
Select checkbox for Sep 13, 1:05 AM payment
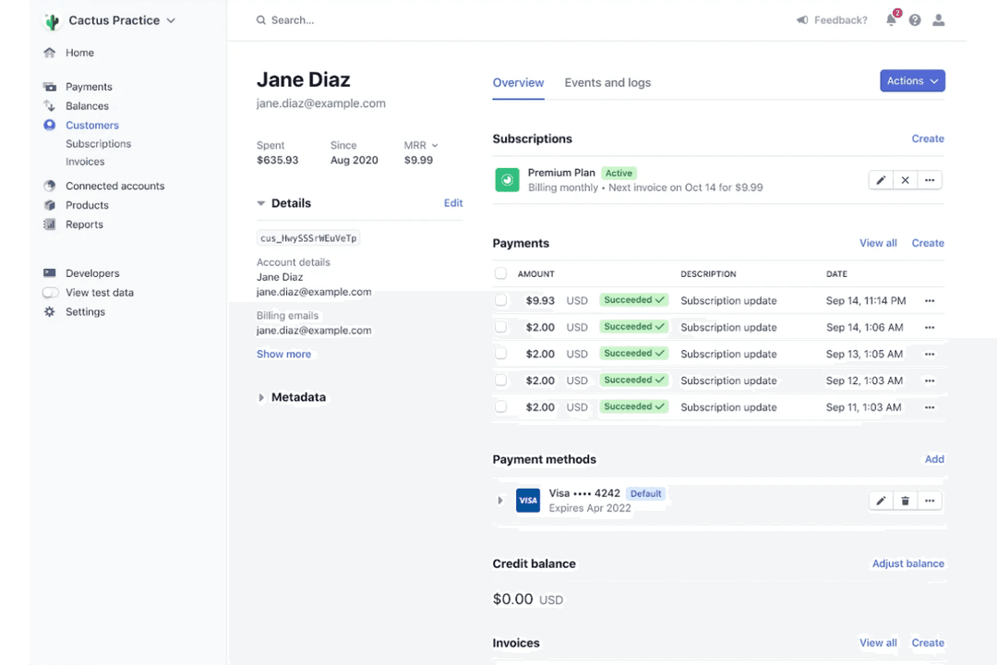[x=501, y=353]
